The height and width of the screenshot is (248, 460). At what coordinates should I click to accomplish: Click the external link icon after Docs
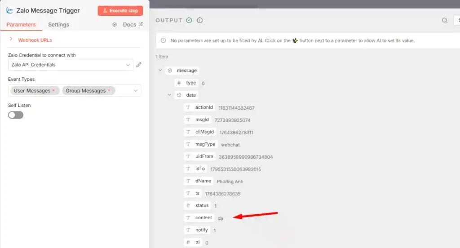click(141, 24)
